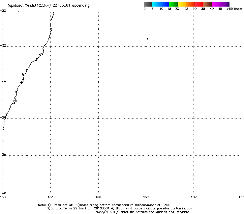Click the '>50 knots' legend label
Screen dimensions: 244x214
pyautogui.click(x=234, y=9)
